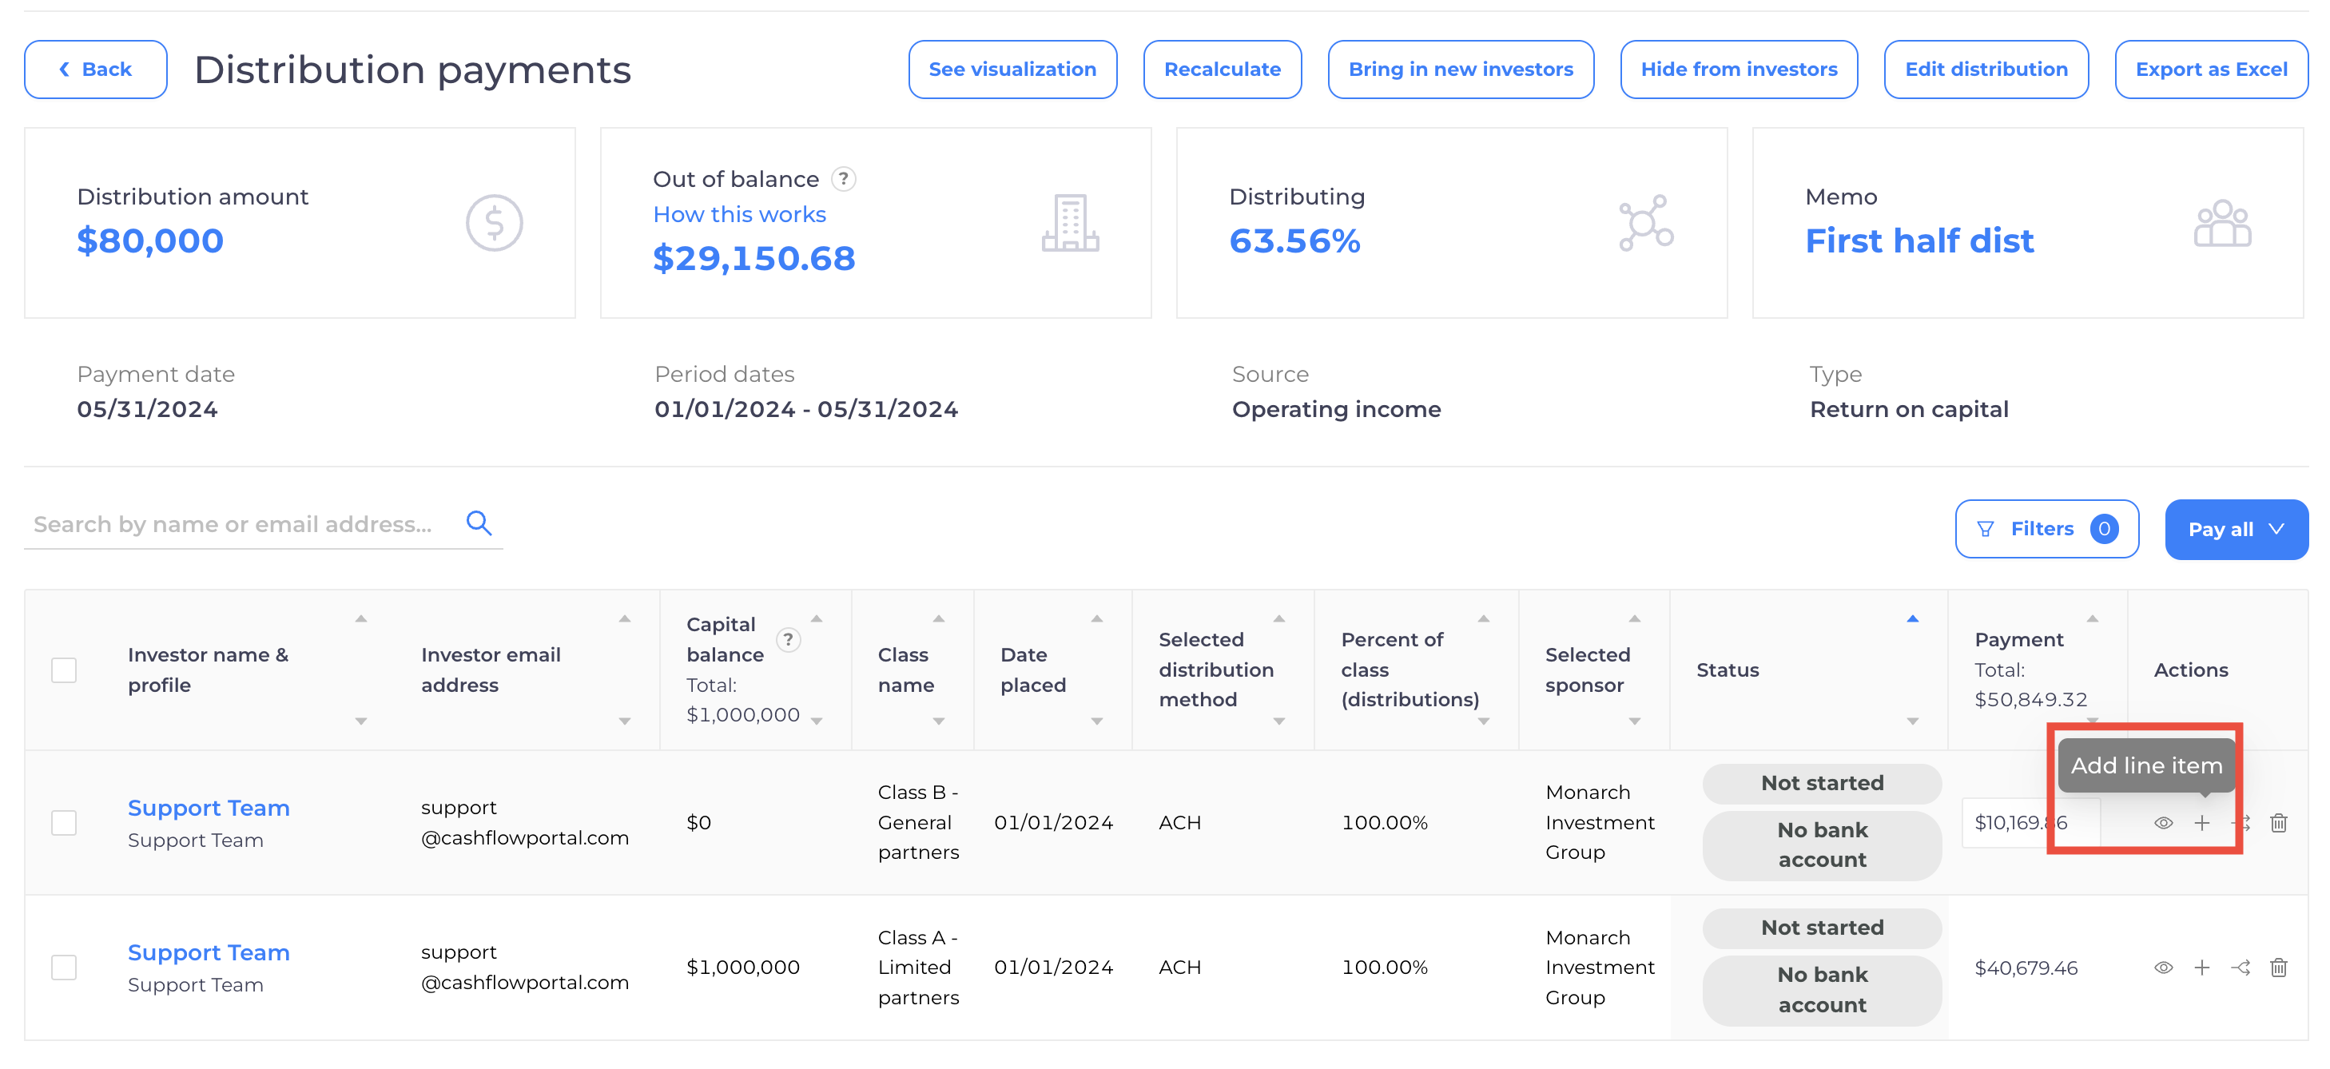Open the Support Team investor profile link

click(209, 808)
